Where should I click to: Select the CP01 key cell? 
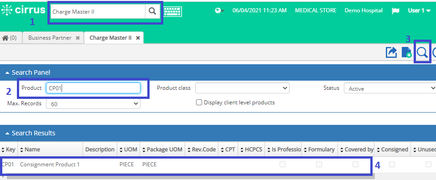[x=8, y=165]
